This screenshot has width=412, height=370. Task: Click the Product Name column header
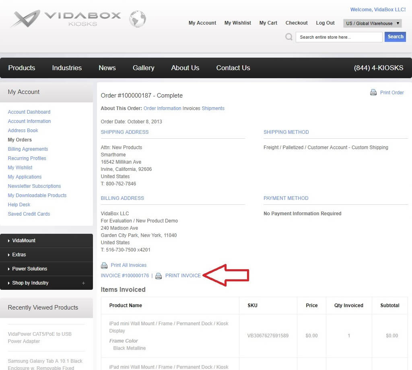(126, 306)
